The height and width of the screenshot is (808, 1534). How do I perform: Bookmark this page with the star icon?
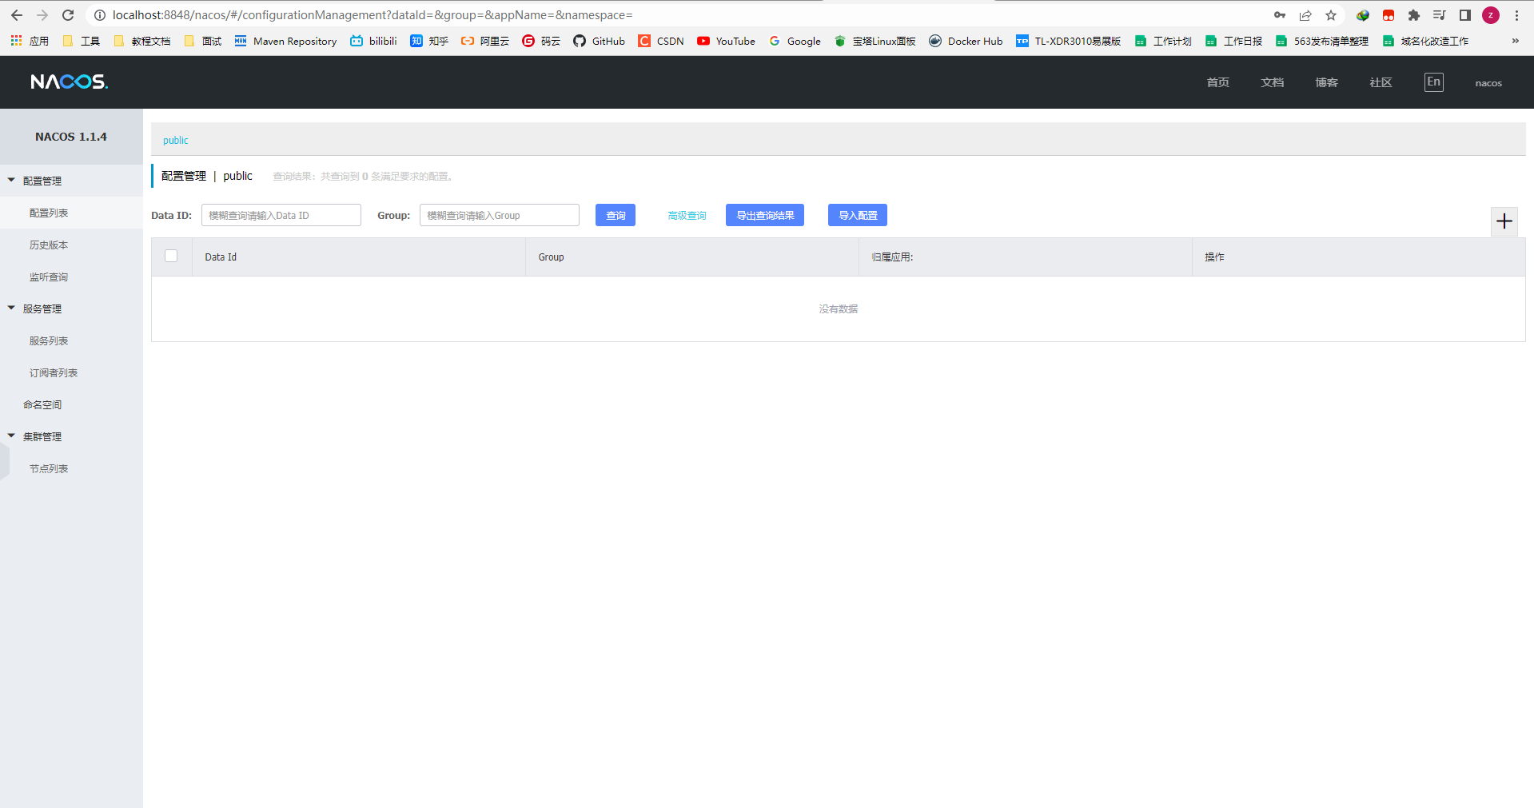coord(1331,15)
